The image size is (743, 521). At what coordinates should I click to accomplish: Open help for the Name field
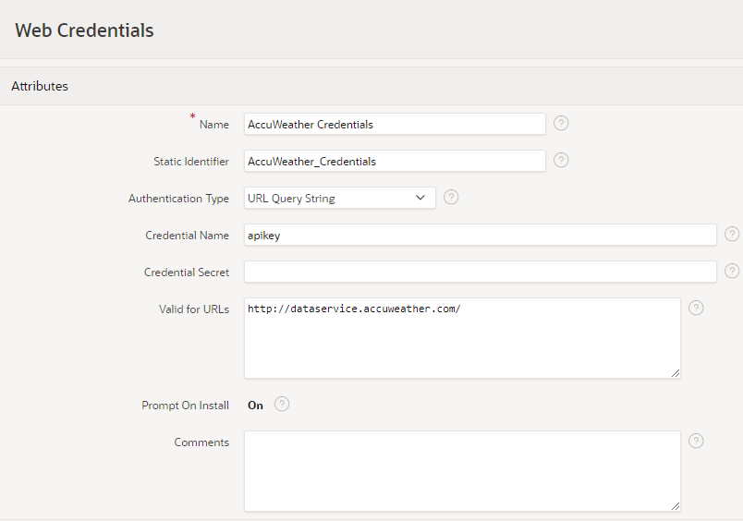(561, 123)
